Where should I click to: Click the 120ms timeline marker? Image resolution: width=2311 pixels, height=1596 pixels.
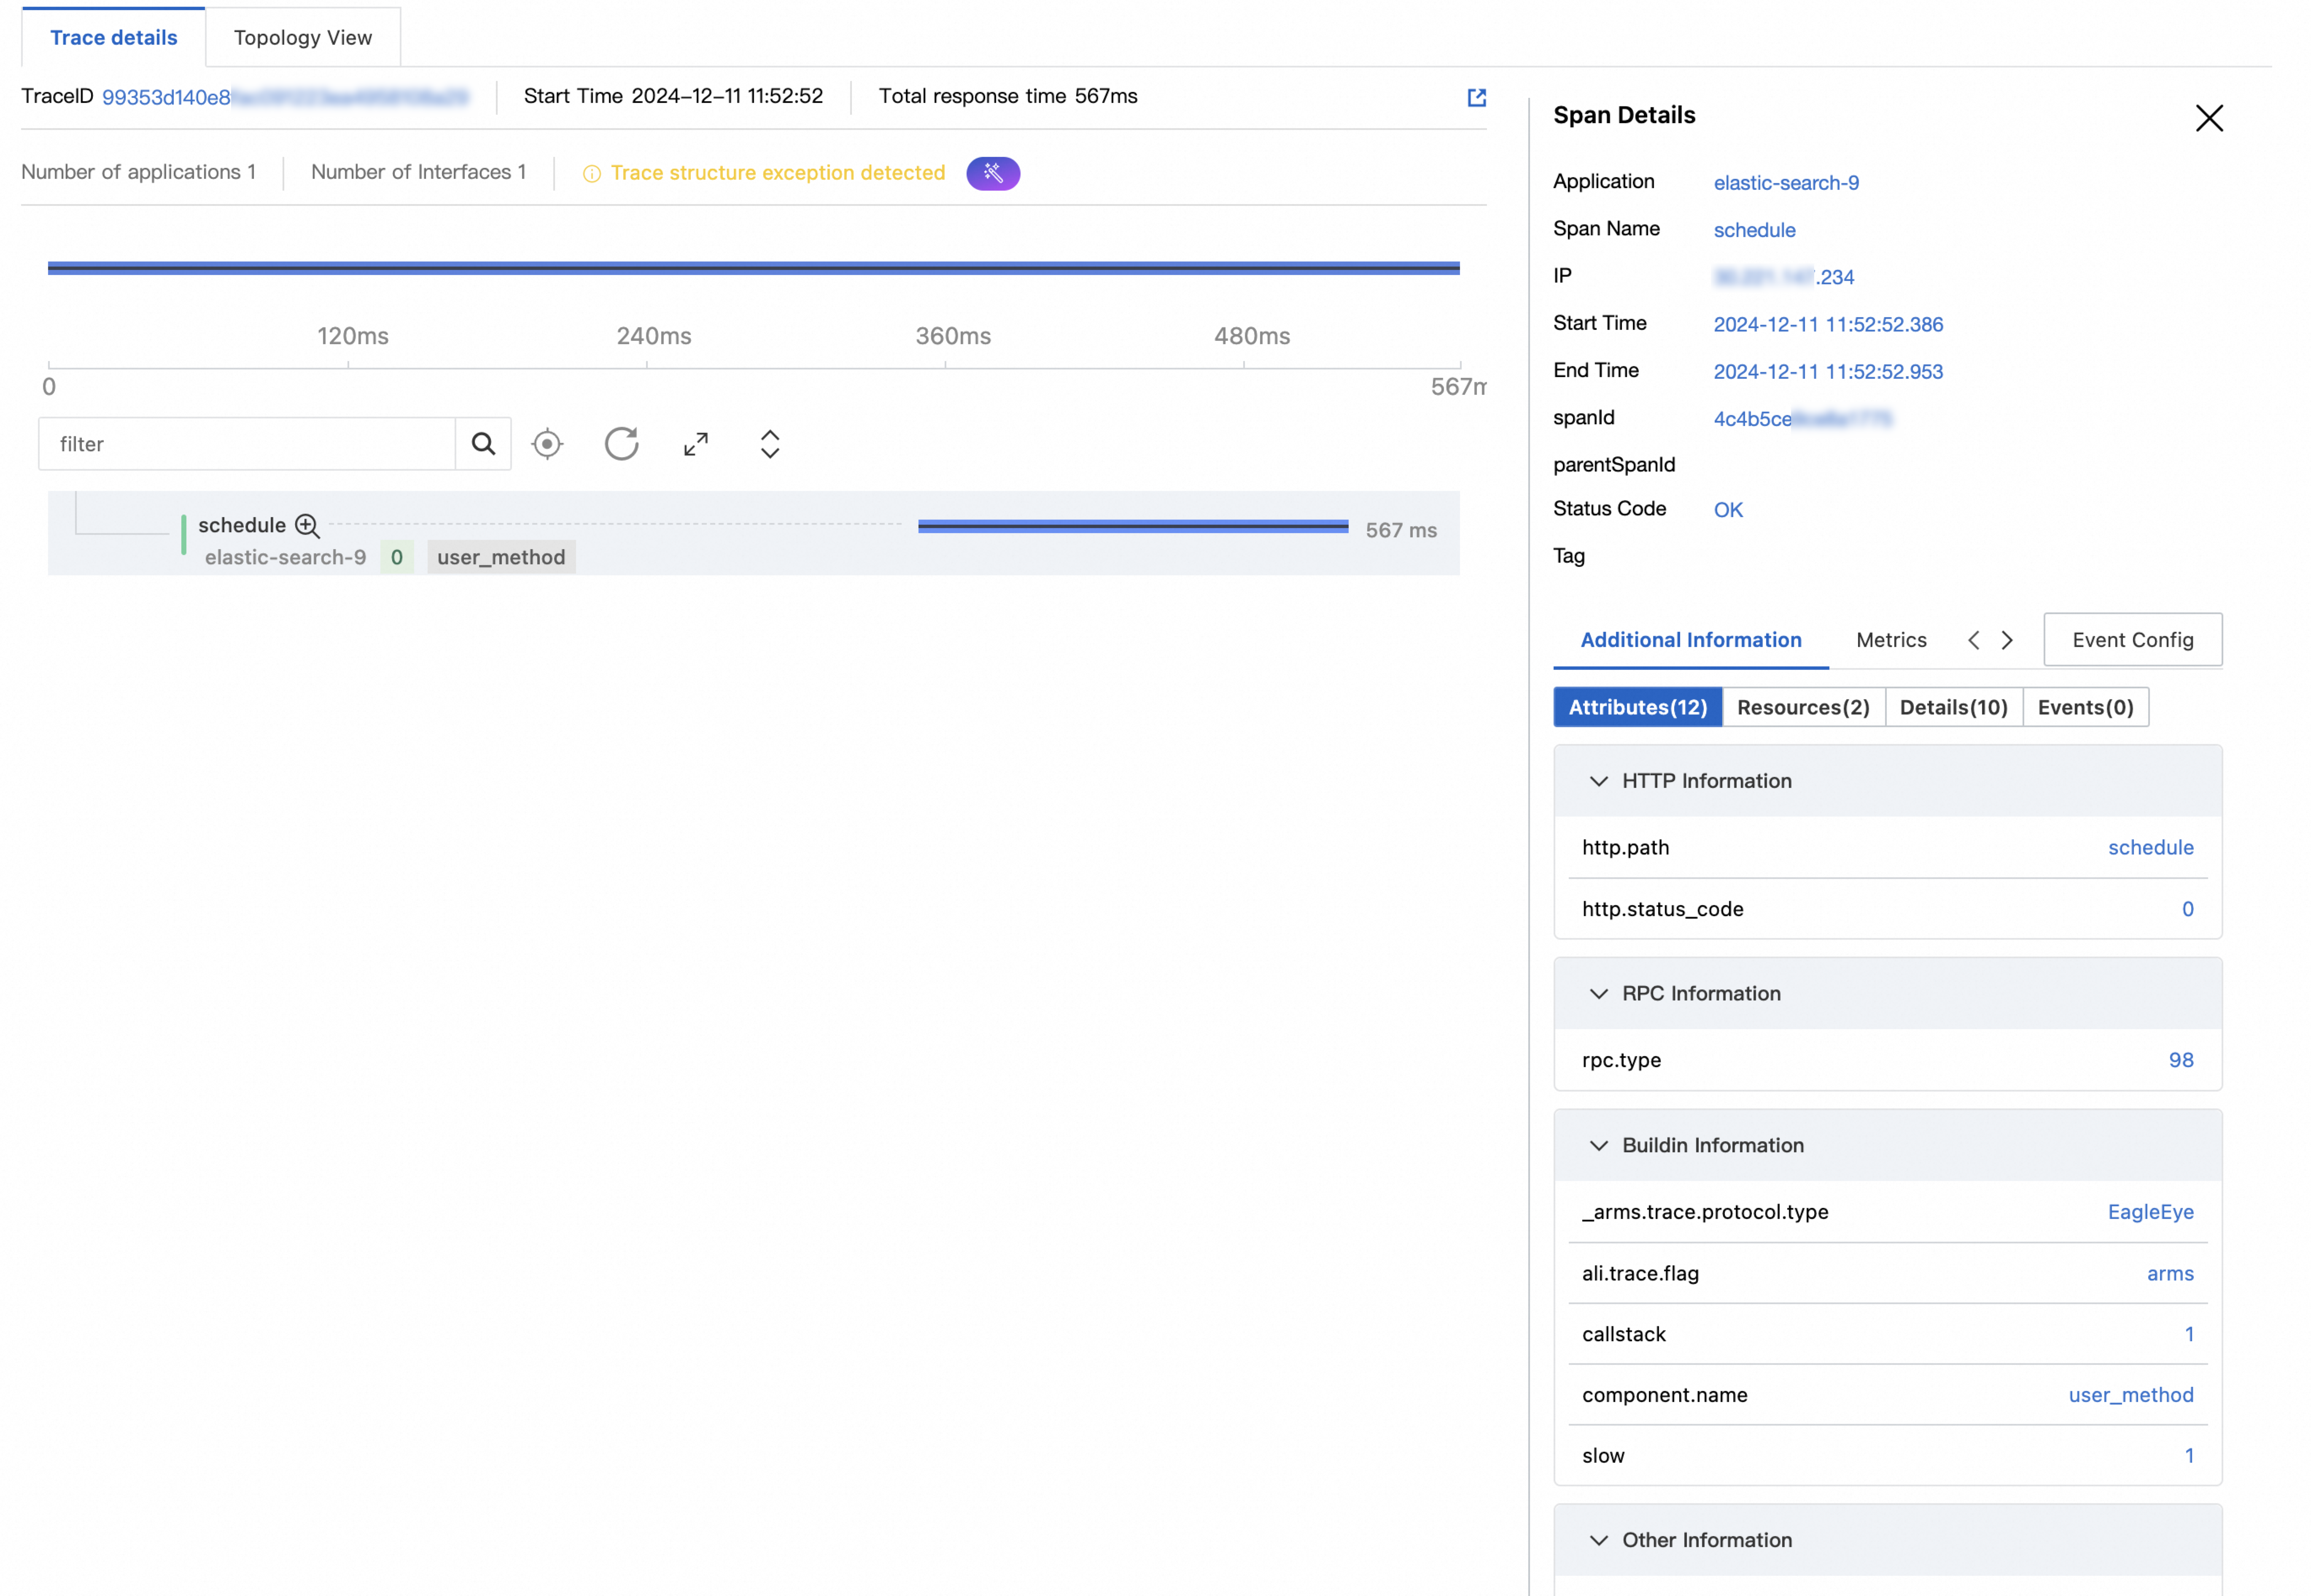(x=353, y=336)
